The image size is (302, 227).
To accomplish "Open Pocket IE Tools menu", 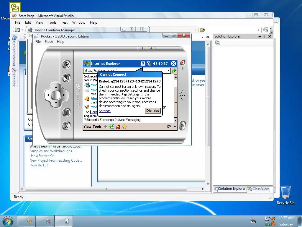I will [x=97, y=127].
